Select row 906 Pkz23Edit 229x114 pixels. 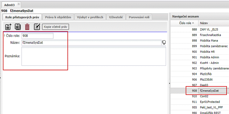tap(200, 79)
